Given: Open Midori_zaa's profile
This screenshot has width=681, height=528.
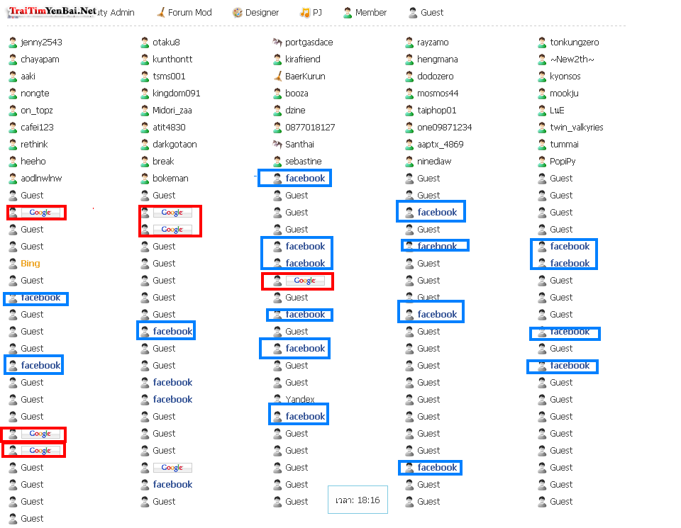Looking at the screenshot, I should [x=172, y=110].
